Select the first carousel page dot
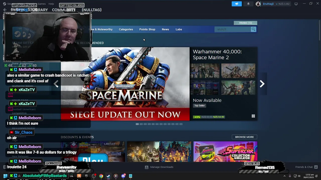The height and width of the screenshot is (180, 321). coord(137,124)
